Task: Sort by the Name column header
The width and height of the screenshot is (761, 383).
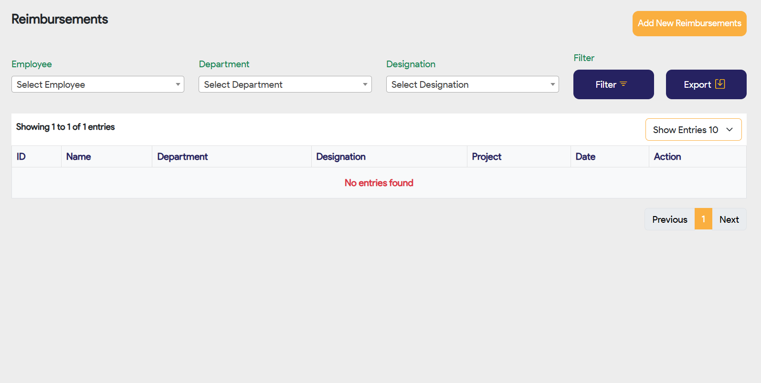Action: [79, 157]
